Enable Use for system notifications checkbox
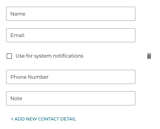160x129 pixels. 9,56
